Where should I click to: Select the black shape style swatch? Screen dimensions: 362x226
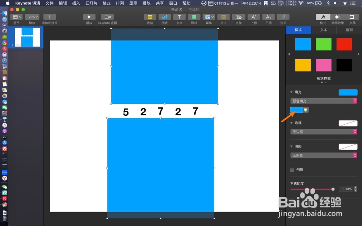tap(344, 65)
